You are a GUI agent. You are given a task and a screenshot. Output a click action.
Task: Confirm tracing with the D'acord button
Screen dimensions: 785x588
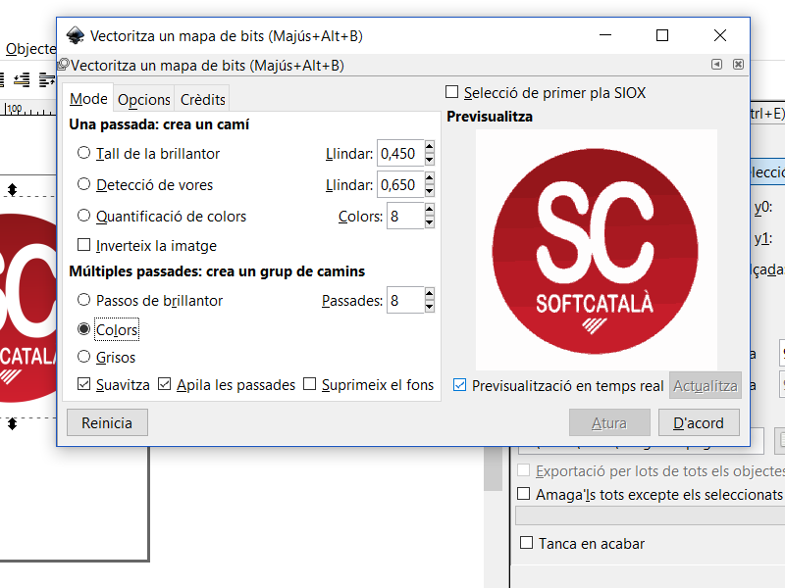point(699,422)
